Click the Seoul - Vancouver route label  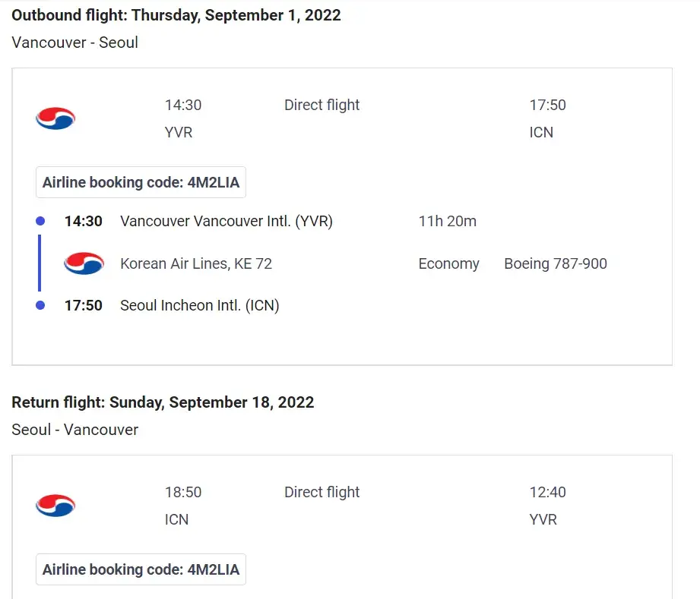pos(75,430)
